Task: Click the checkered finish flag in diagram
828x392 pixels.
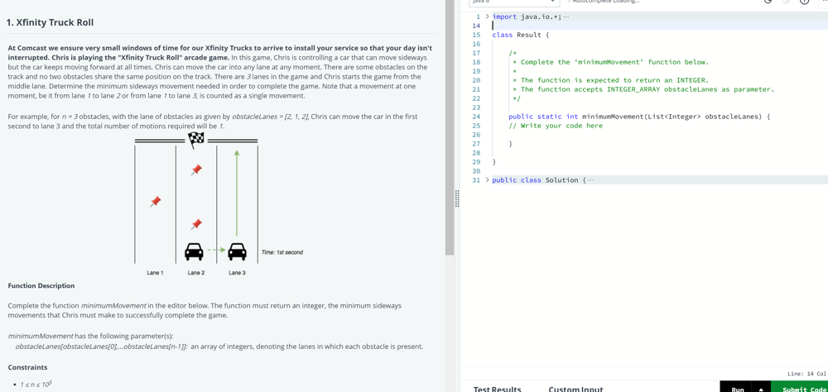Action: coord(196,139)
